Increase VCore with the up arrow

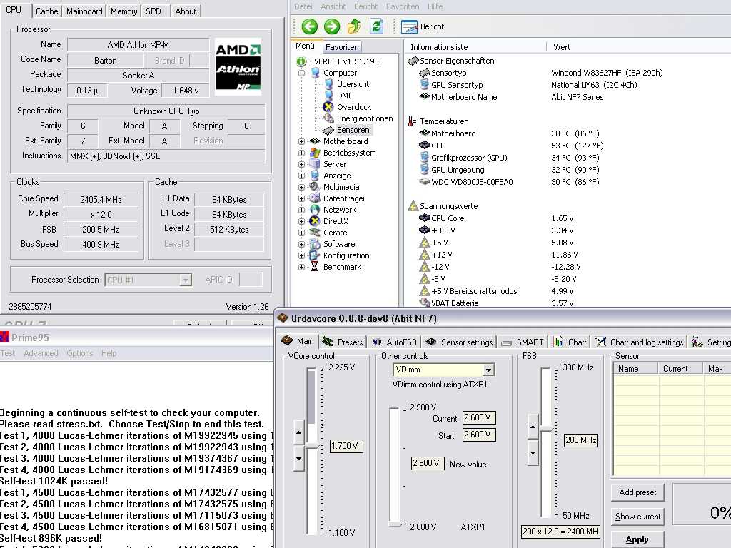pos(299,433)
